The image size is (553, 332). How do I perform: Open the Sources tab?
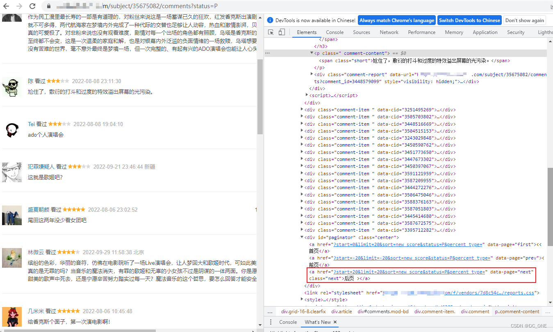pyautogui.click(x=362, y=32)
